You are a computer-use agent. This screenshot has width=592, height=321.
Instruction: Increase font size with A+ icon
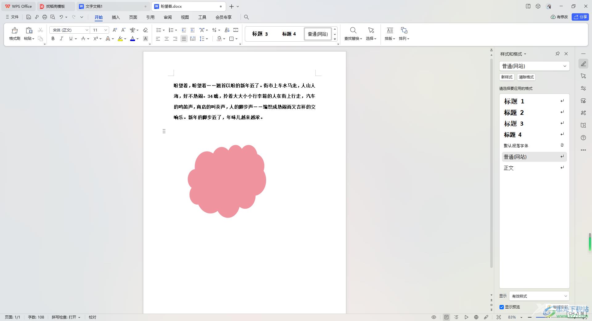[115, 30]
